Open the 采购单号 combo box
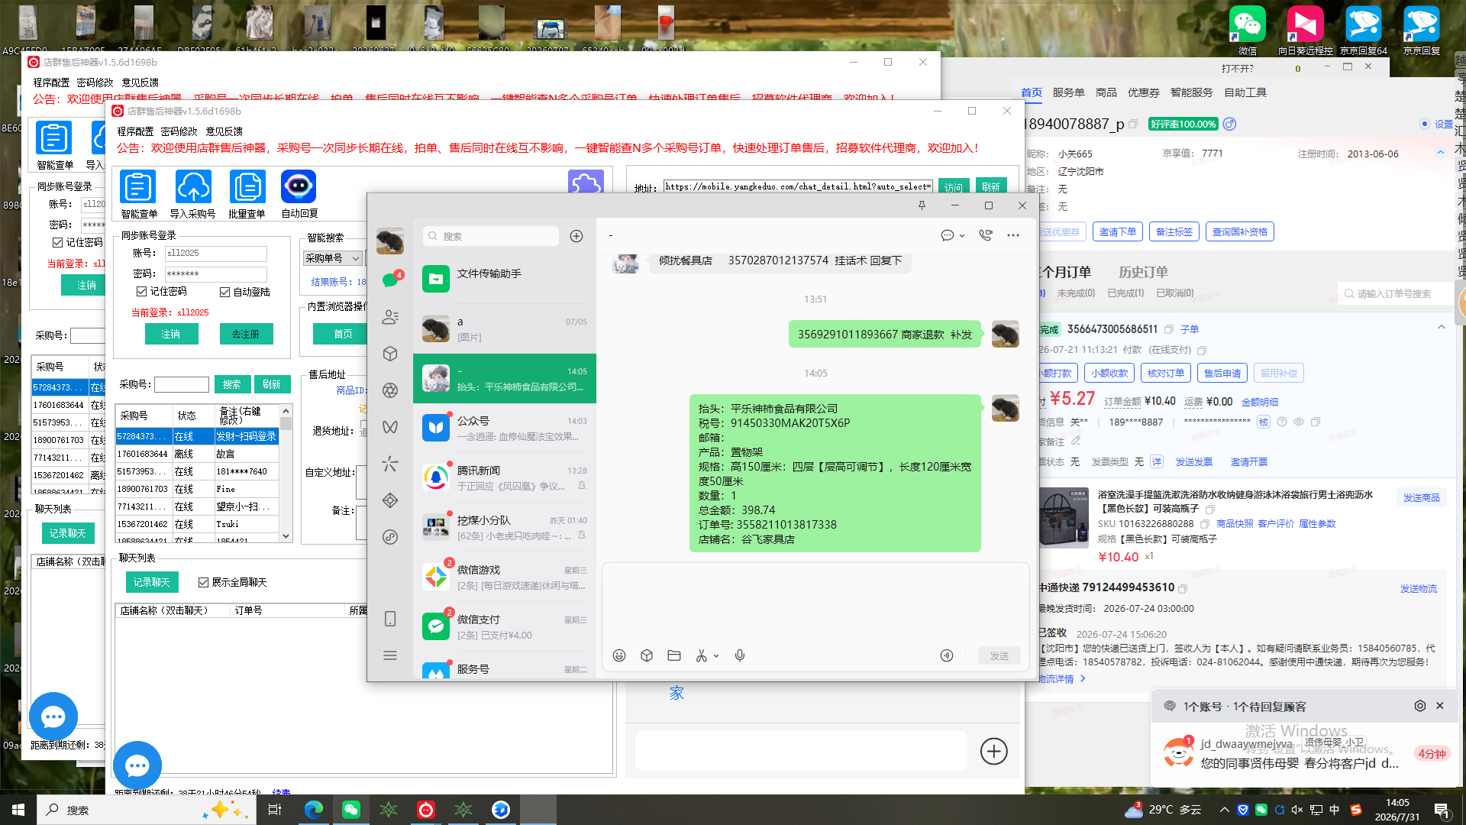The height and width of the screenshot is (825, 1466). click(x=333, y=258)
